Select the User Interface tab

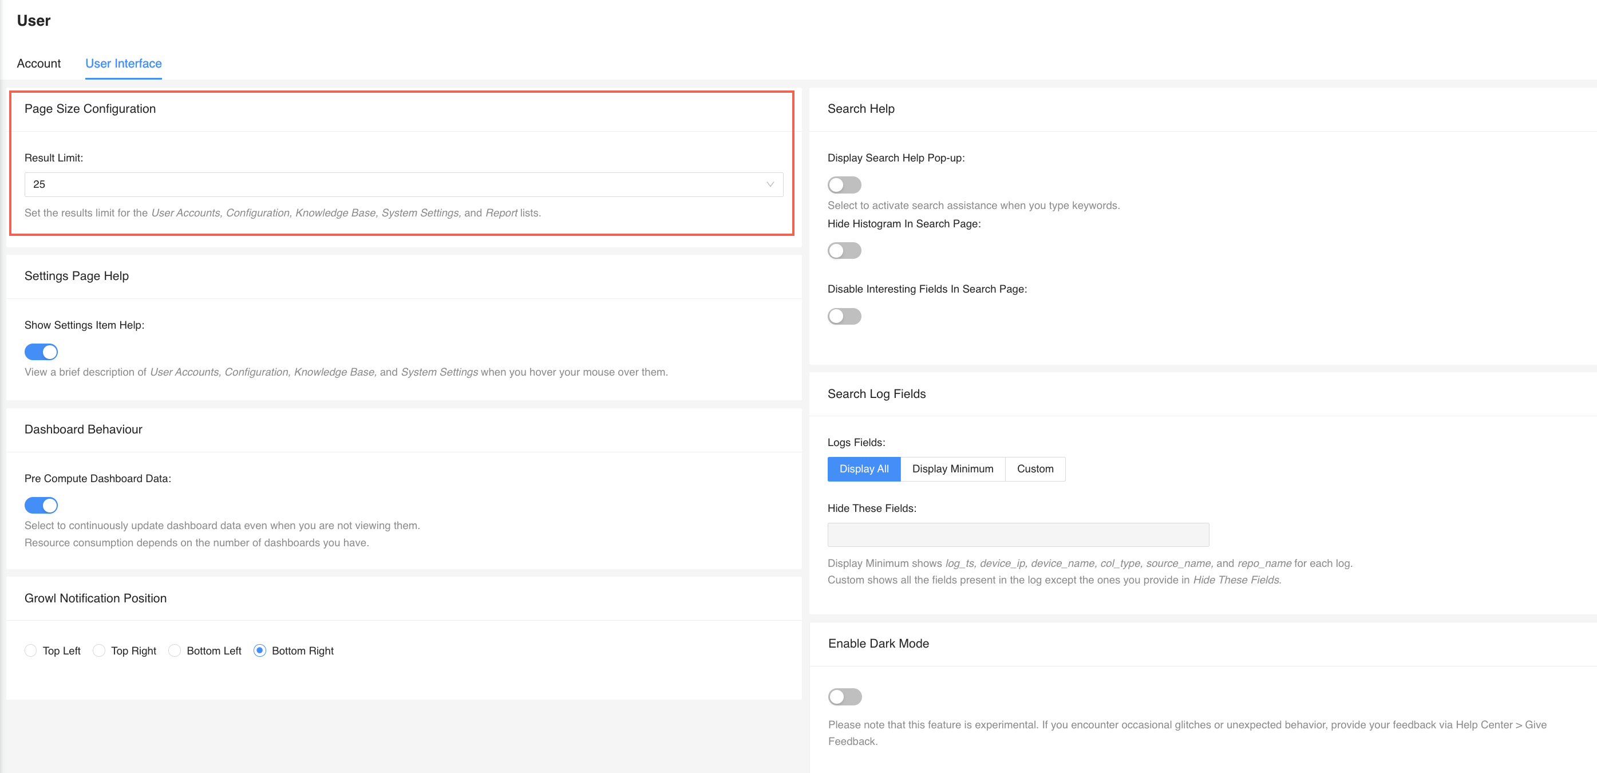122,64
